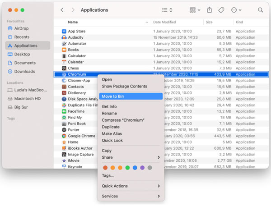Choose Compress "Chromium"
This screenshot has width=271, height=206.
click(x=131, y=120)
